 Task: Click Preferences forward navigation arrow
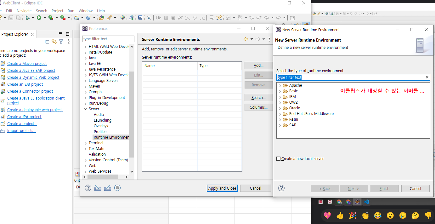click(x=258, y=39)
